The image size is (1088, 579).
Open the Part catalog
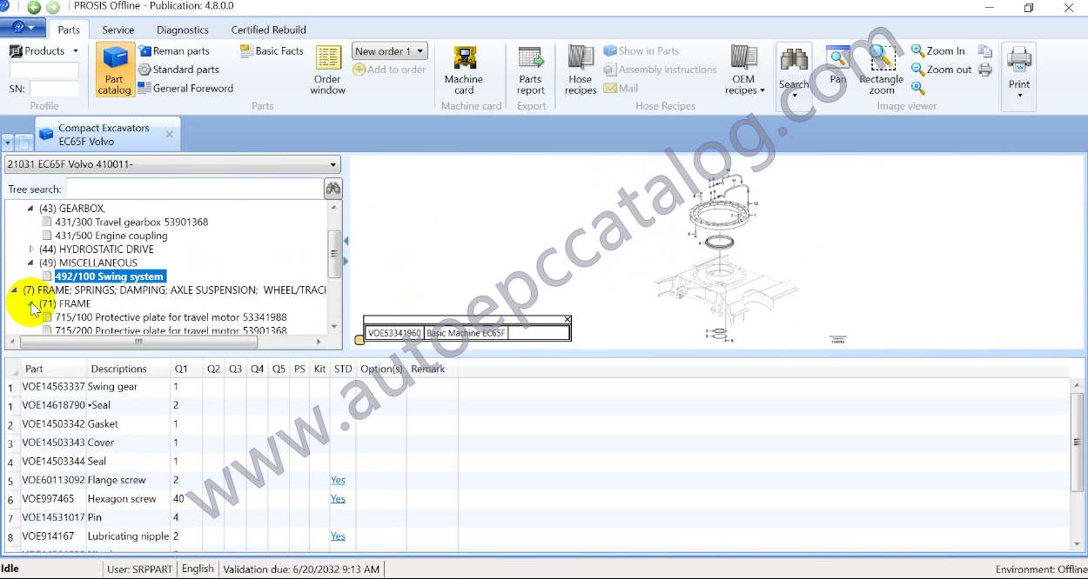(114, 70)
